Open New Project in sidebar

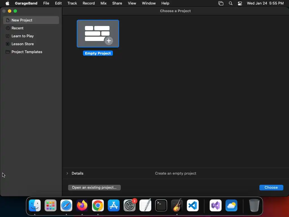[31, 20]
